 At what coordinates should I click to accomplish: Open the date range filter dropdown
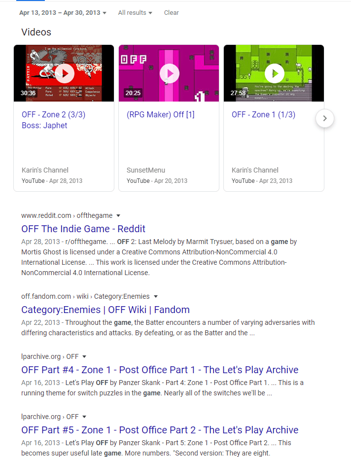(63, 13)
